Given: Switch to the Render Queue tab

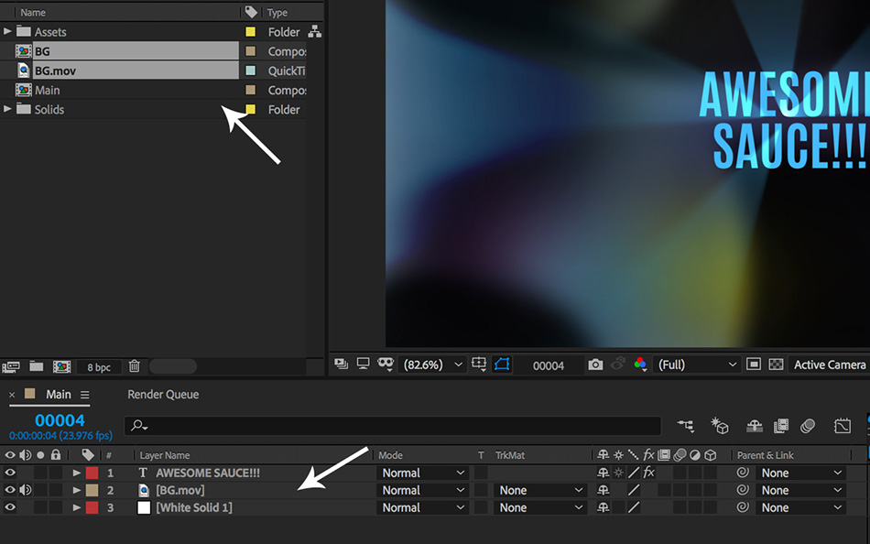Looking at the screenshot, I should pyautogui.click(x=163, y=395).
